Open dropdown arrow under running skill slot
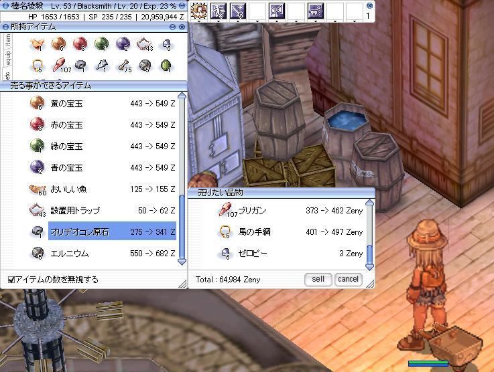 219,21
